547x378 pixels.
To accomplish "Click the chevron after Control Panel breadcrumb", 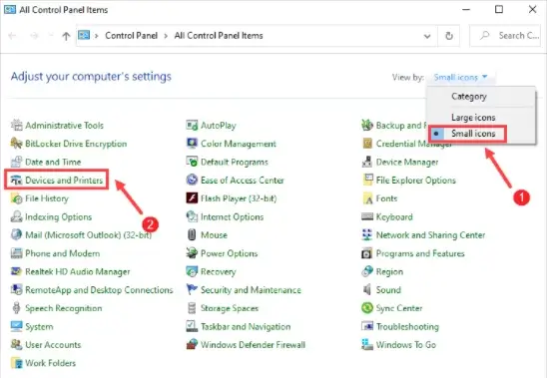I will [x=166, y=36].
